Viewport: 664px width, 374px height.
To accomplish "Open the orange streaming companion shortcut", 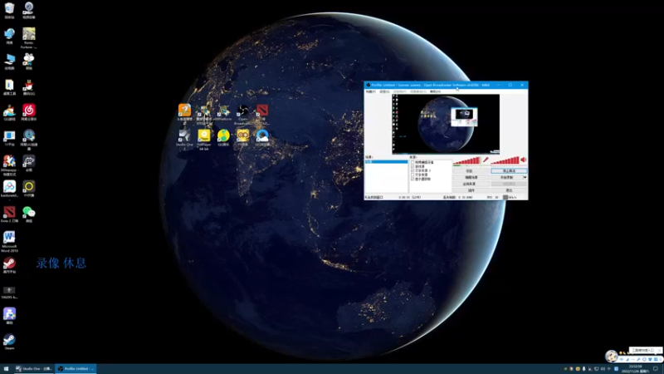I will [x=184, y=115].
